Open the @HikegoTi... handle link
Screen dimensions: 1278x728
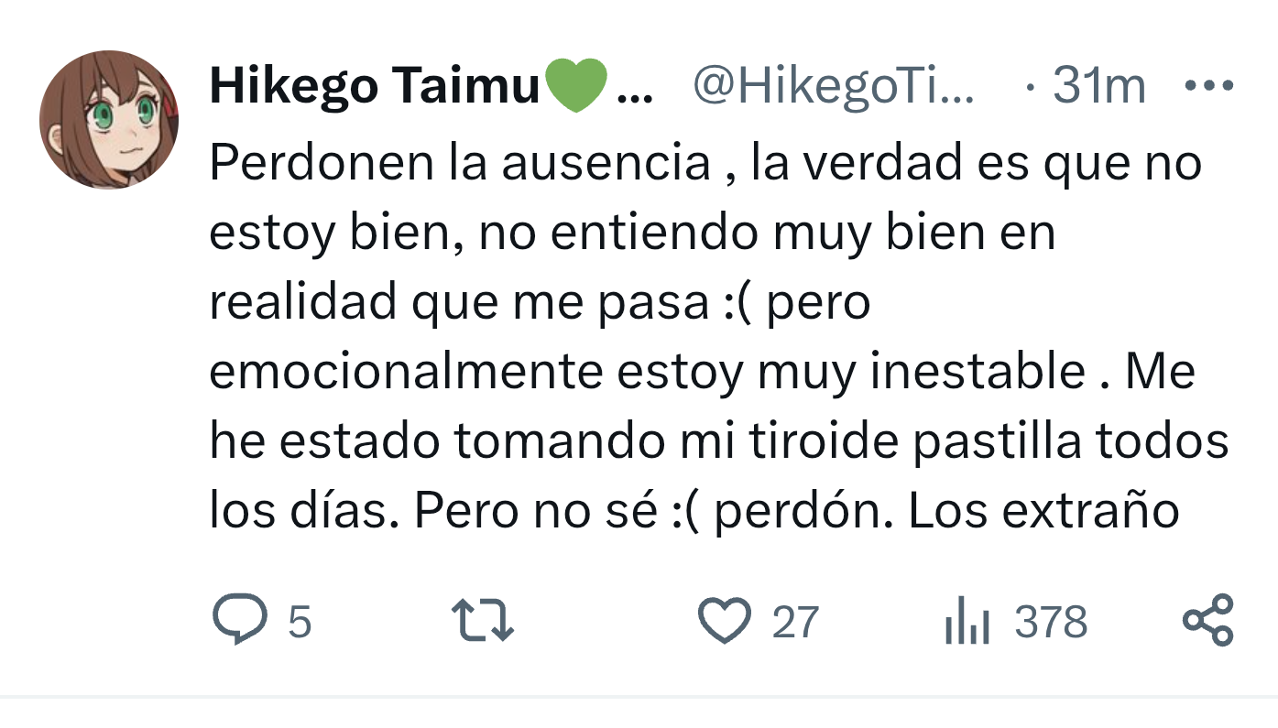click(834, 87)
